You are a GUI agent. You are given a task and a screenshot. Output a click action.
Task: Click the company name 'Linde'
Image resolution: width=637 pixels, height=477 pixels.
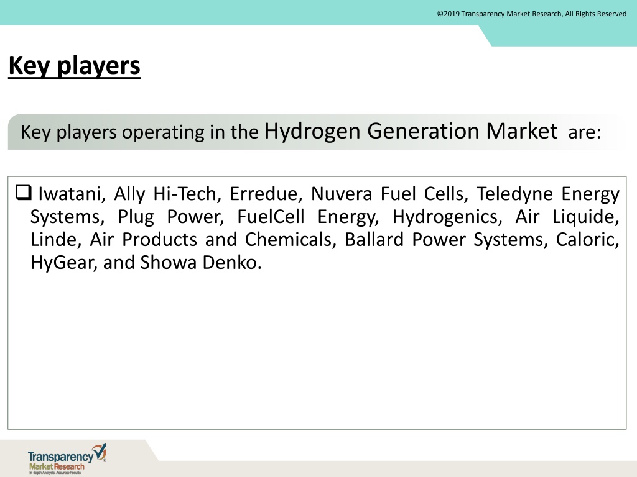pos(53,240)
